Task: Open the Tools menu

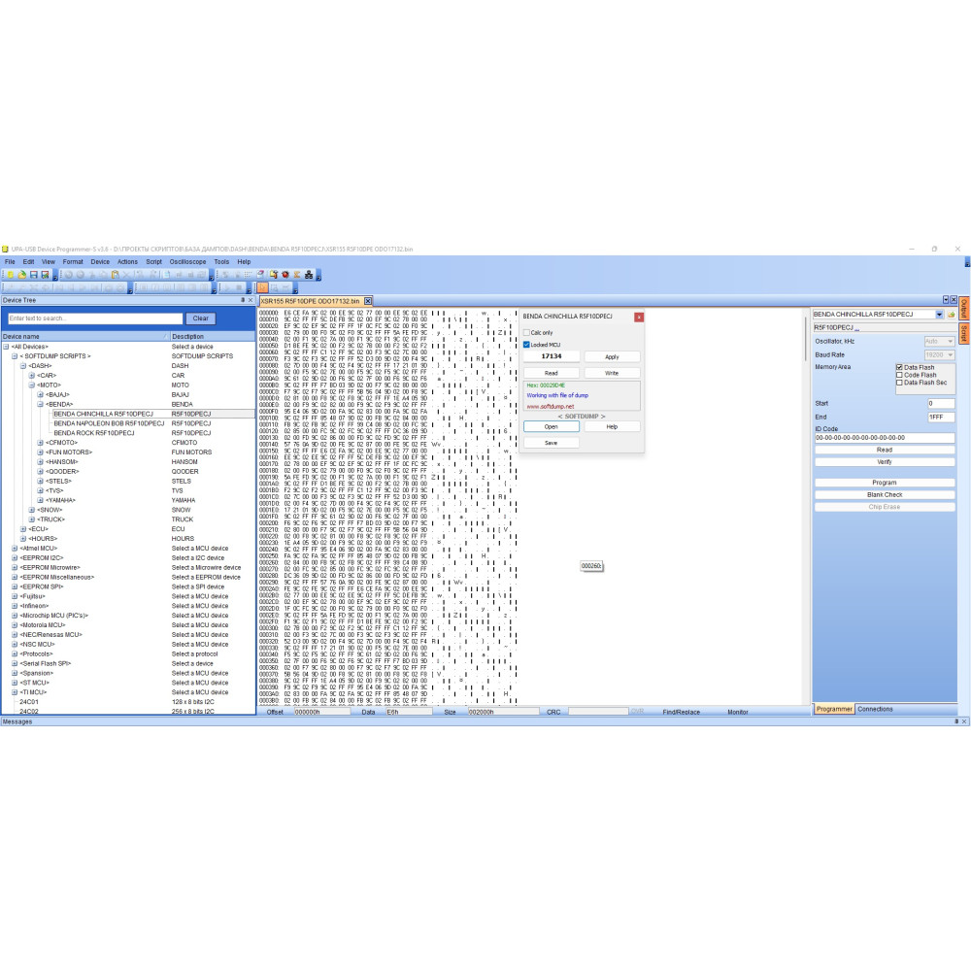Action: tap(221, 262)
